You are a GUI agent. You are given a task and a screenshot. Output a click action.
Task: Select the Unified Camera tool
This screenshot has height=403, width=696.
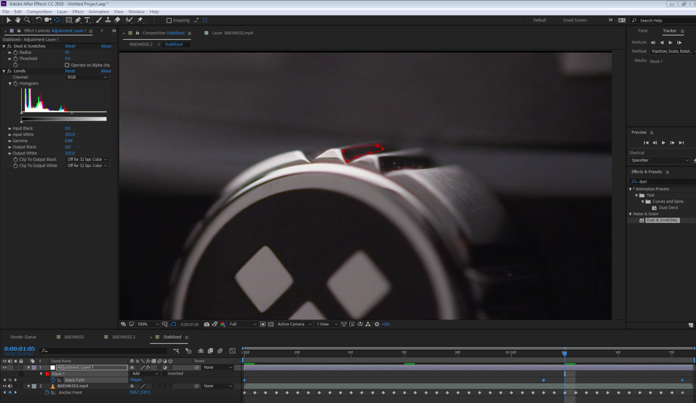click(x=48, y=20)
